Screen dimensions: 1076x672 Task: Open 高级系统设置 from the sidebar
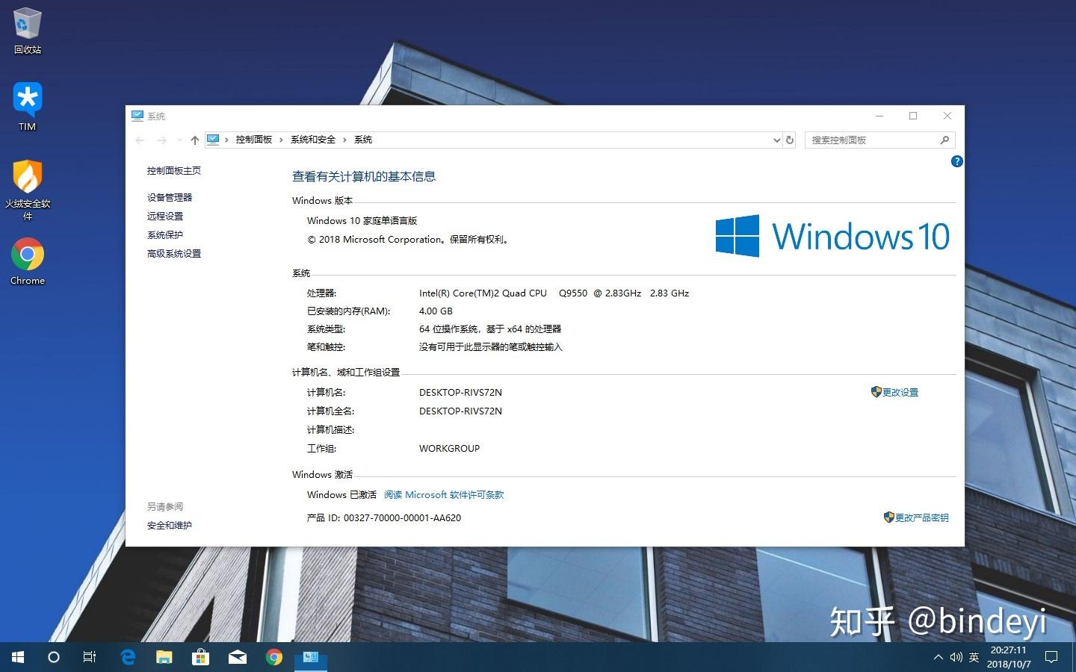point(174,253)
